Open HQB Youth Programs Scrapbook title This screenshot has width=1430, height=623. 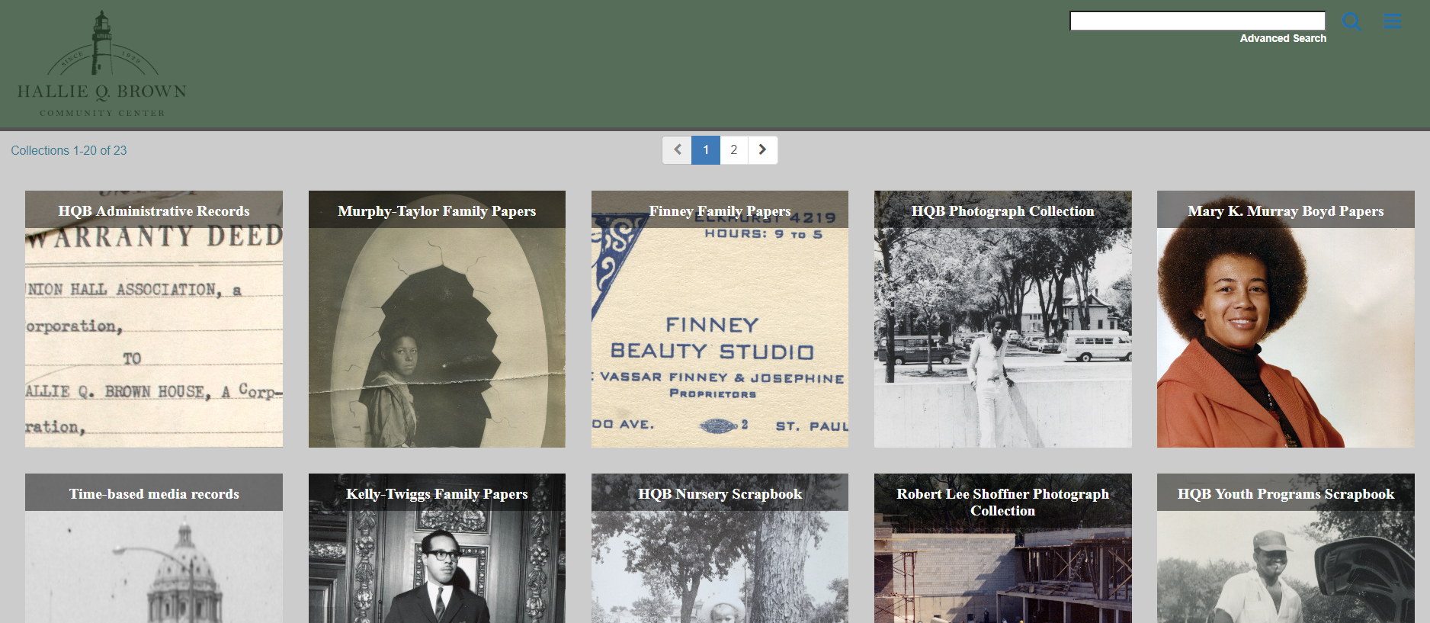pos(1285,494)
